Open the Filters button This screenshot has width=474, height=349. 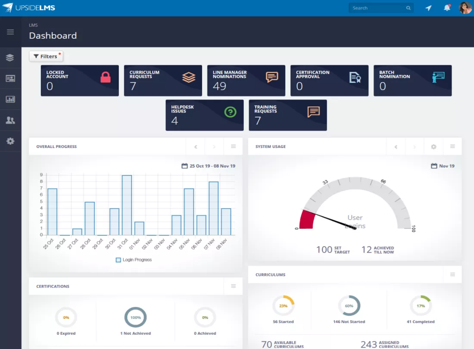[46, 56]
